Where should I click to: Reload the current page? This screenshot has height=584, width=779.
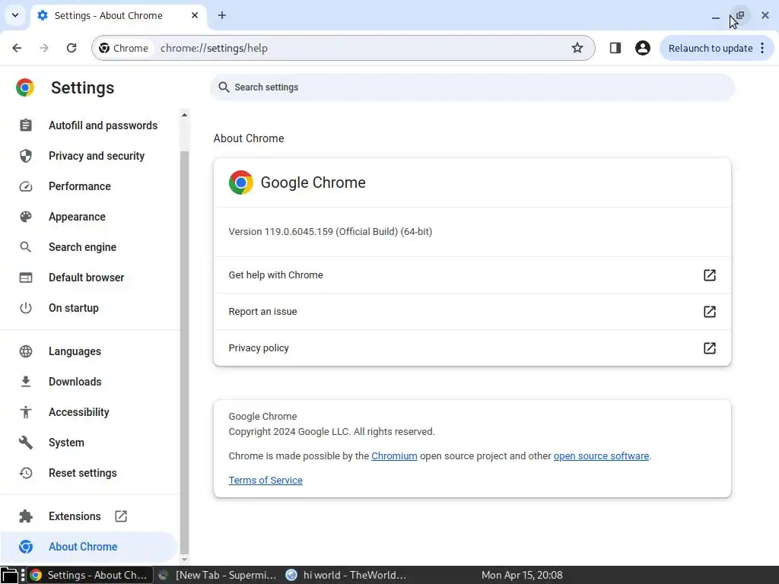(x=72, y=48)
